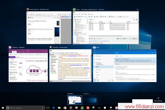Launch Microsoft Edge from the taskbar
The image size is (165, 110).
click(54, 108)
